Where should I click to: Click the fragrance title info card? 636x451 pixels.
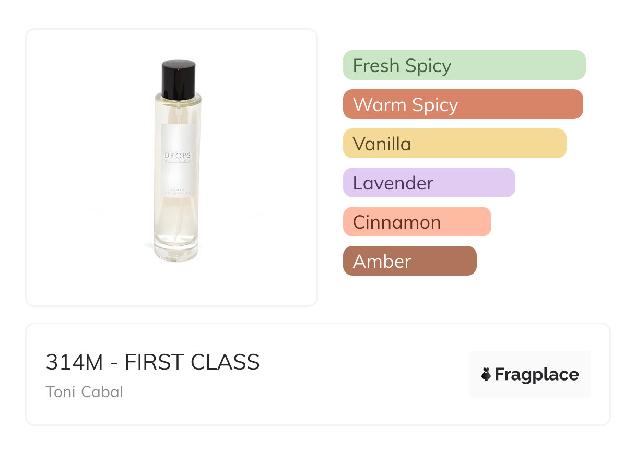(318, 374)
